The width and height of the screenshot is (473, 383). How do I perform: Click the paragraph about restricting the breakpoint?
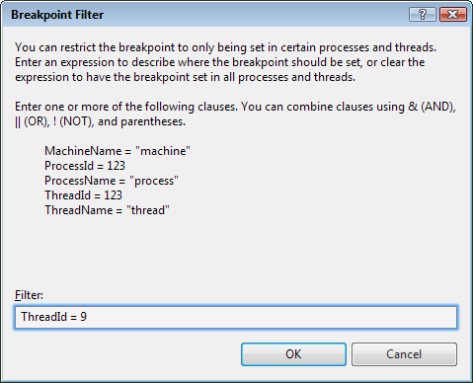pyautogui.click(x=225, y=62)
